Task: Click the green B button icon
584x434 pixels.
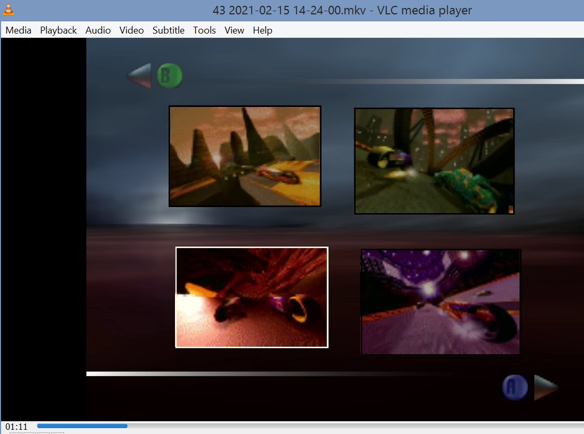Action: (170, 76)
